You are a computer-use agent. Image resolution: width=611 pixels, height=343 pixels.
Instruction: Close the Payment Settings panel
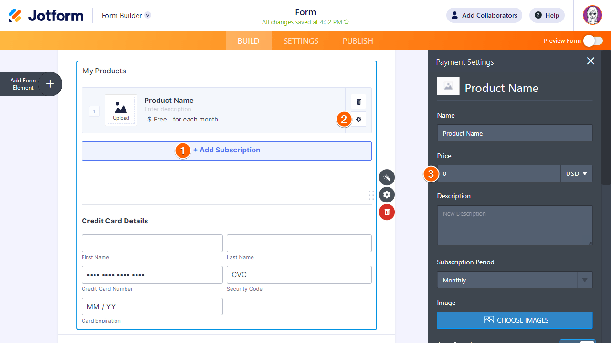pyautogui.click(x=590, y=61)
